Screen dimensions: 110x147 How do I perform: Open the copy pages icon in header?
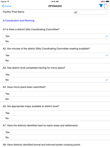point(106,6)
